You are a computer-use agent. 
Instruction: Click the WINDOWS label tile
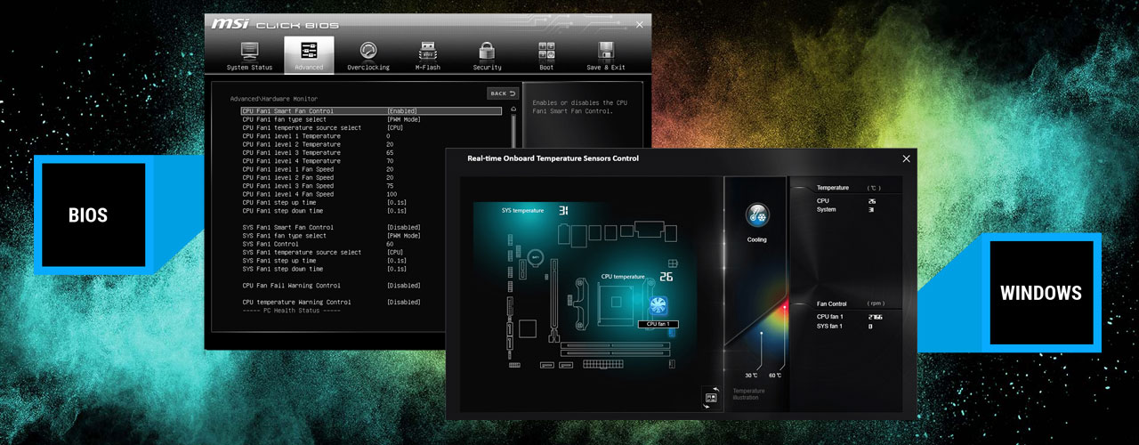1040,293
